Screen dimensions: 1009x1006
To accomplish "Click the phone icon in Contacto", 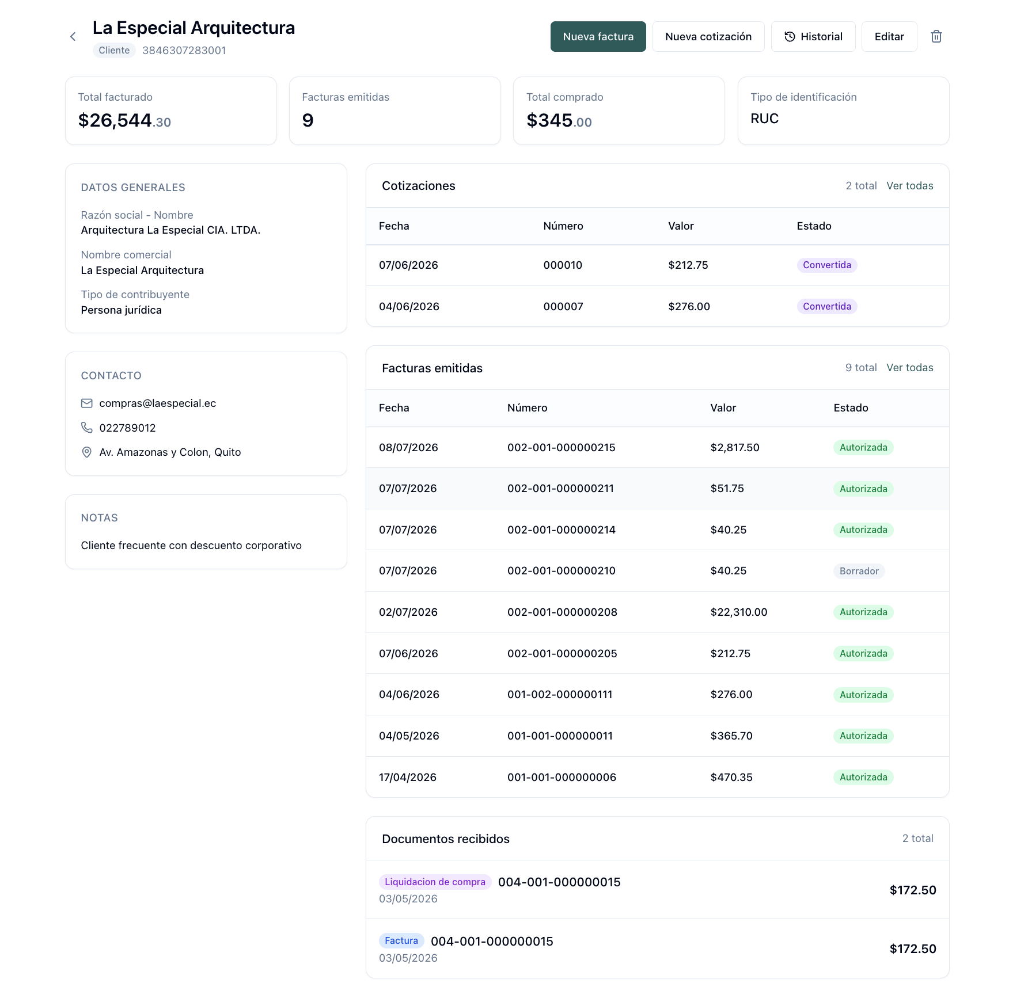I will click(87, 428).
